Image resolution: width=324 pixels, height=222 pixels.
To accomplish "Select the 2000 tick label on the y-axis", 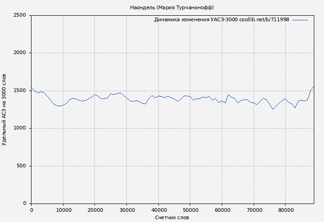I will [x=19, y=53].
